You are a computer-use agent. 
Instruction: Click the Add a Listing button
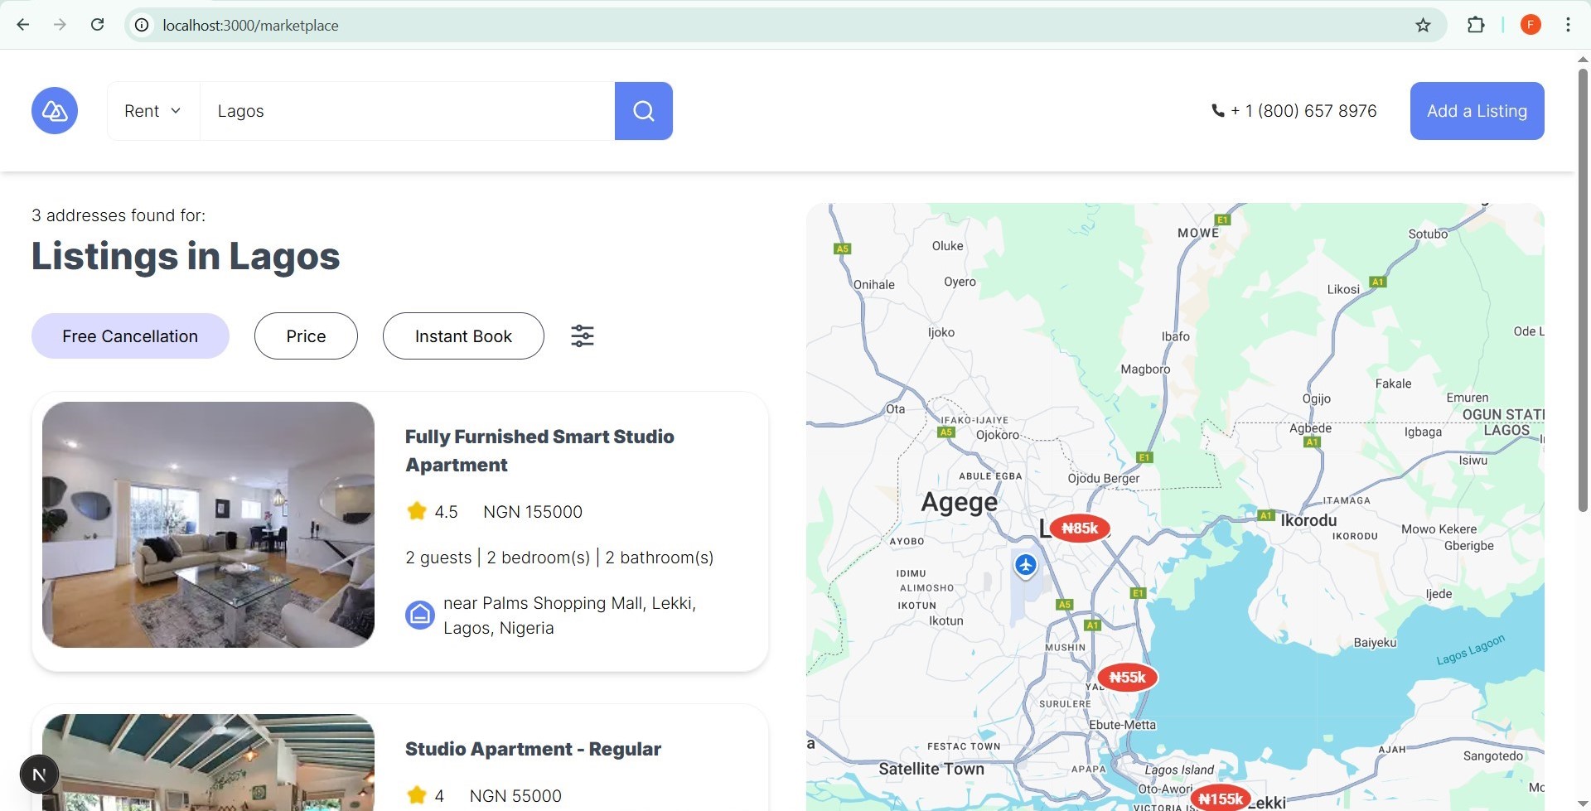coord(1477,110)
